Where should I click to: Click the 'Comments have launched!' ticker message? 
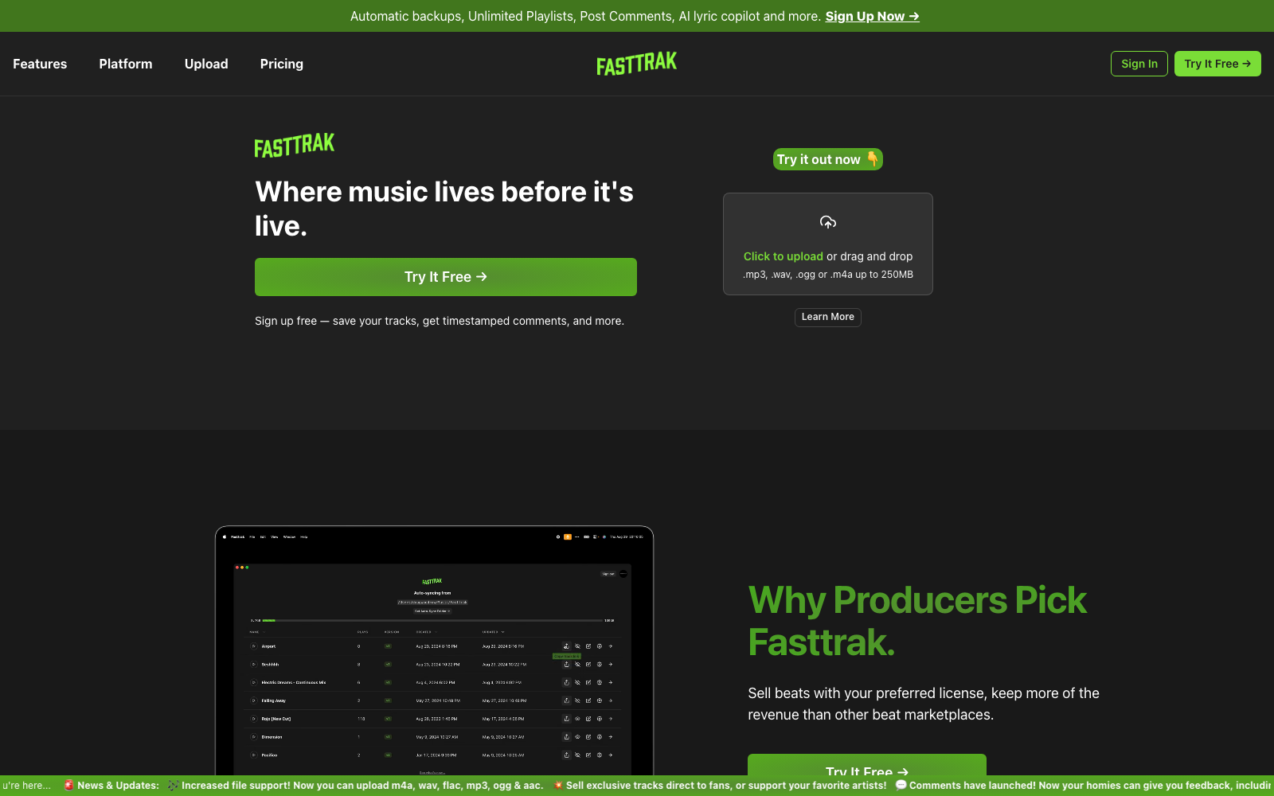[1084, 786]
